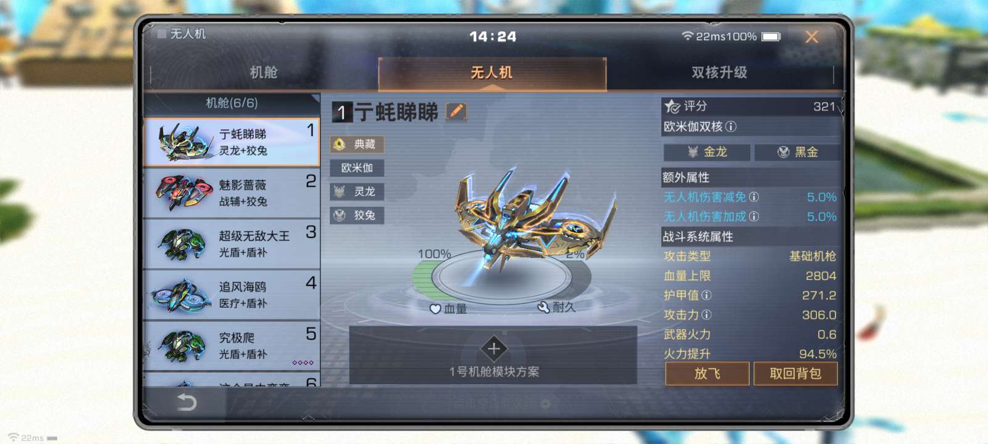The image size is (988, 444).
Task: Click info icon next to 护甲值
Action: point(706,295)
